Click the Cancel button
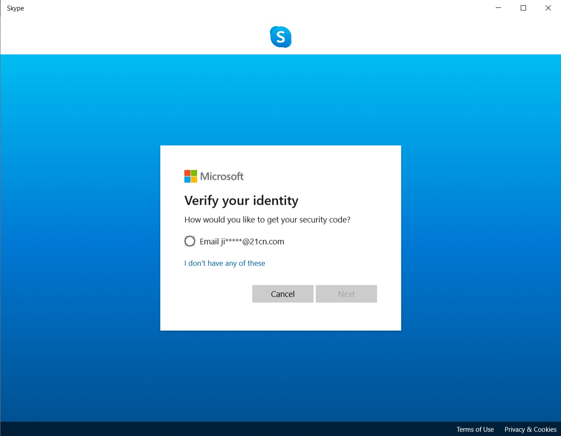561x436 pixels. [x=283, y=294]
